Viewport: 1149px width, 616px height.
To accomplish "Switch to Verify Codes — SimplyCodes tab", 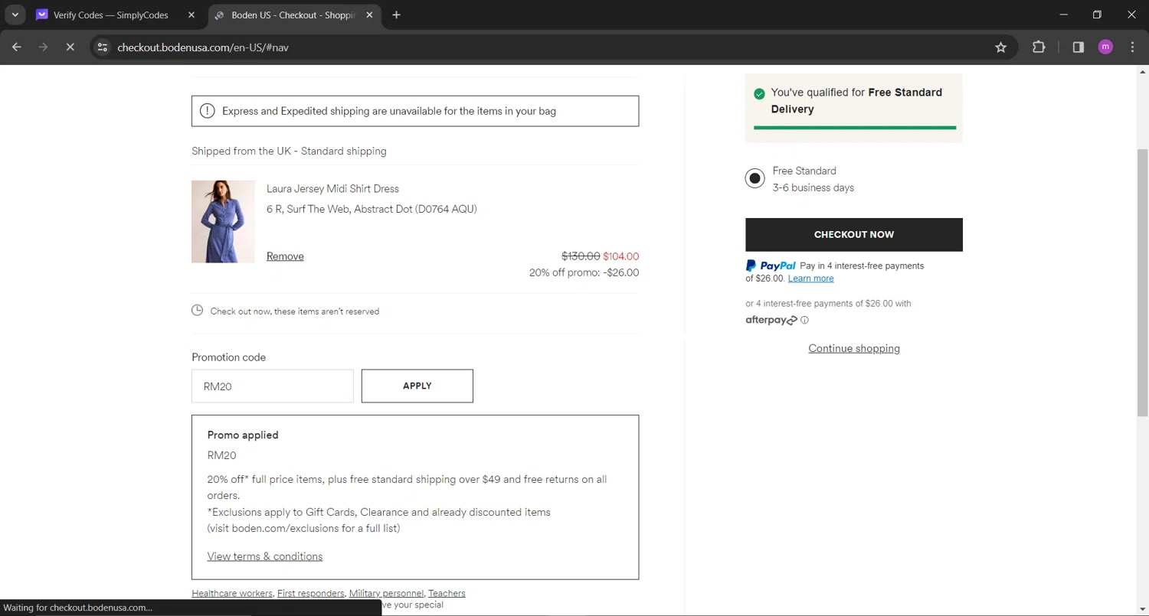I will pos(111,15).
